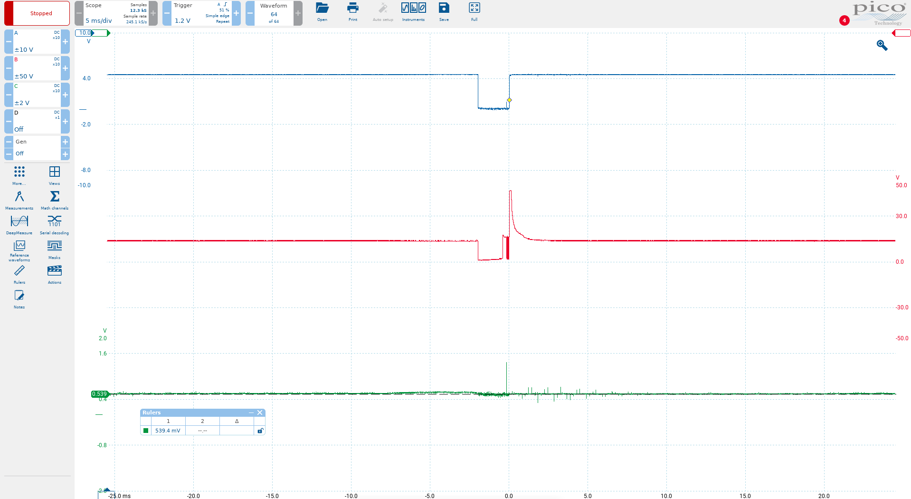The image size is (911, 499).
Task: Open the Views layout menu
Action: (x=54, y=175)
